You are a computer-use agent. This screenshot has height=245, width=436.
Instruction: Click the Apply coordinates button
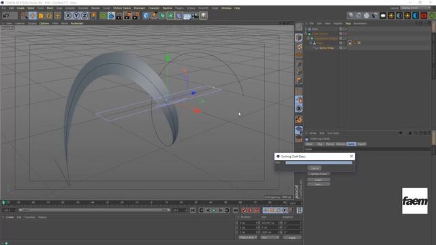point(292,238)
